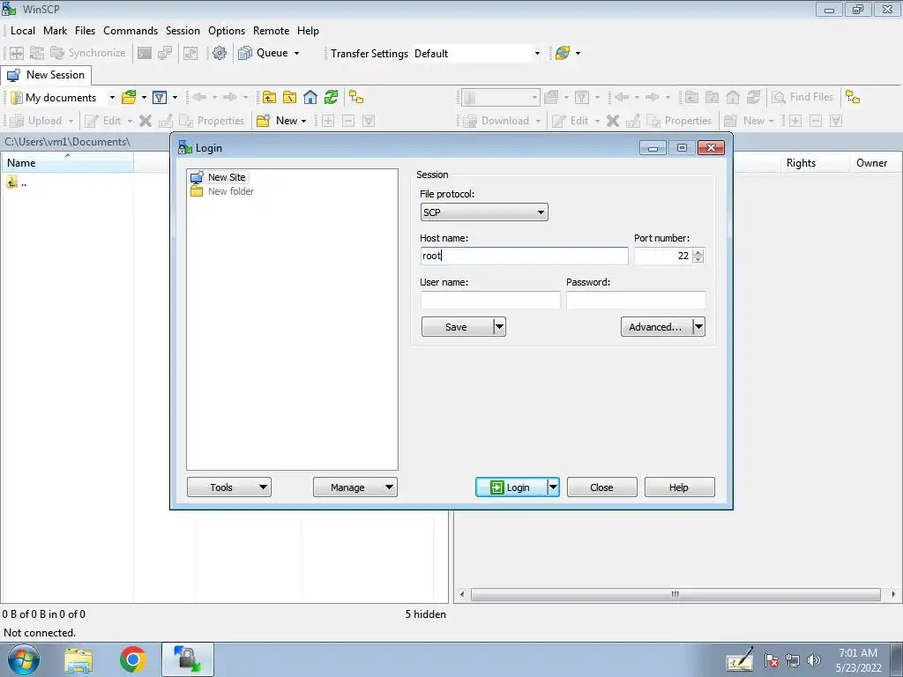The width and height of the screenshot is (903, 677).
Task: Click the Login button
Action: [x=511, y=487]
